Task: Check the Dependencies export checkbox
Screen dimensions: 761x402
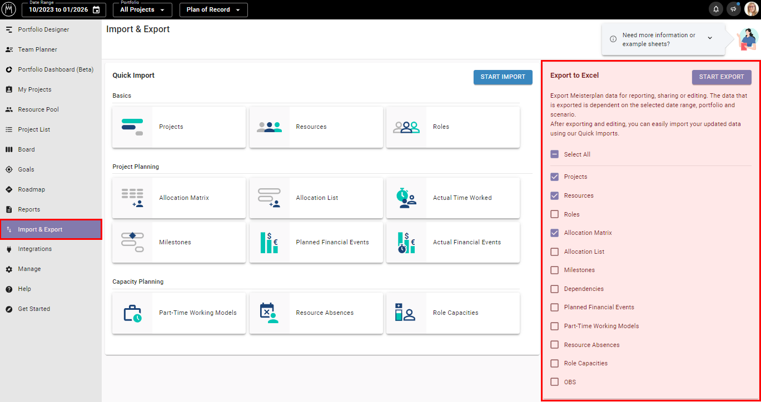Action: 554,289
